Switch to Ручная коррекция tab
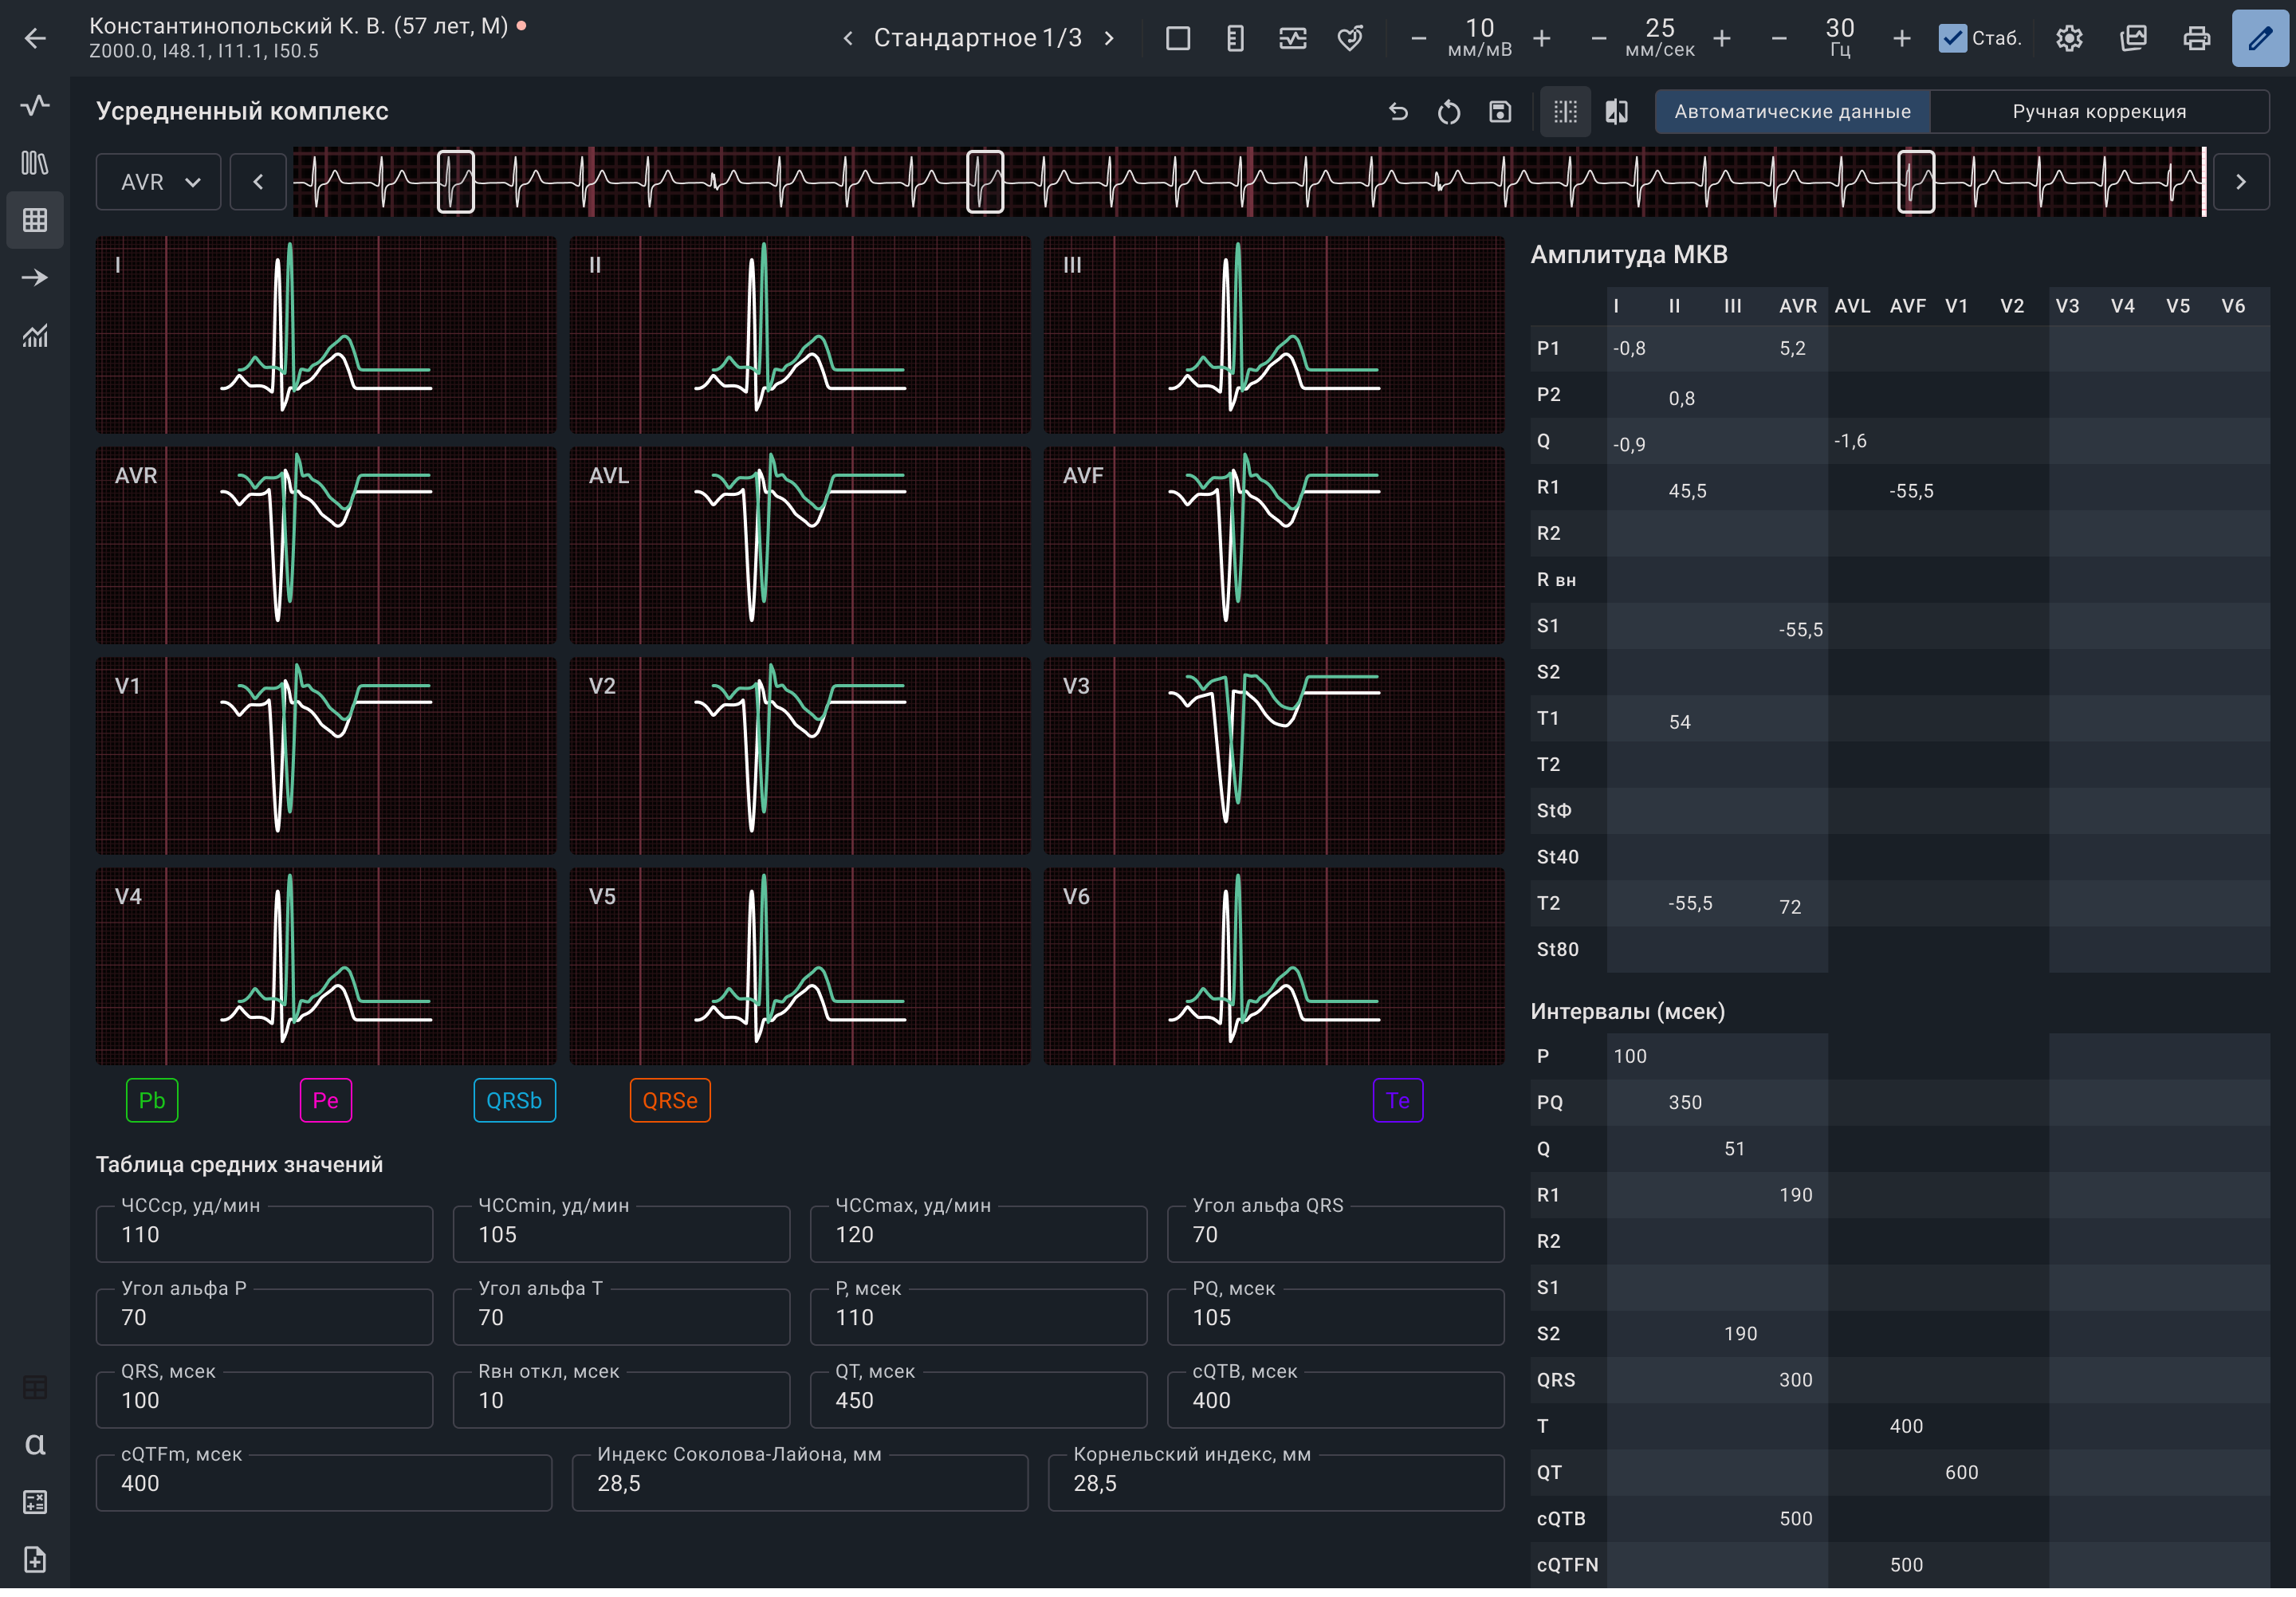 point(2099,112)
